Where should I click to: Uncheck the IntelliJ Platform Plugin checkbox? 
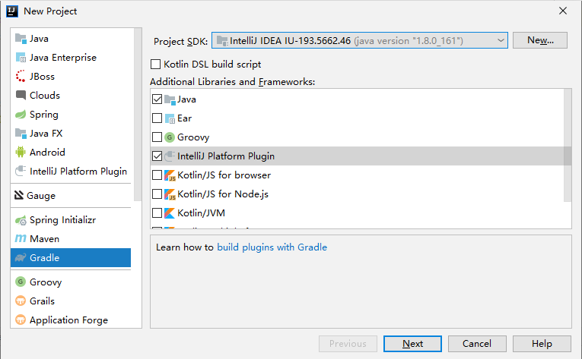click(157, 156)
